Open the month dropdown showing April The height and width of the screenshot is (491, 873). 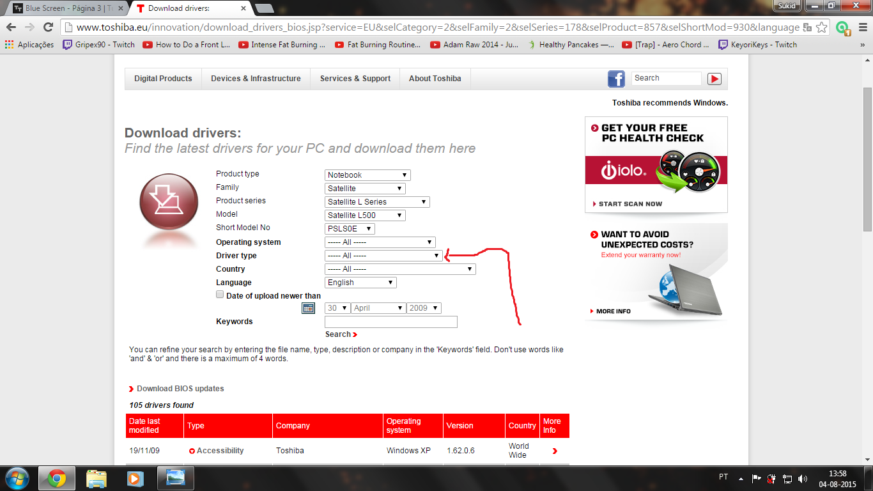click(x=379, y=308)
